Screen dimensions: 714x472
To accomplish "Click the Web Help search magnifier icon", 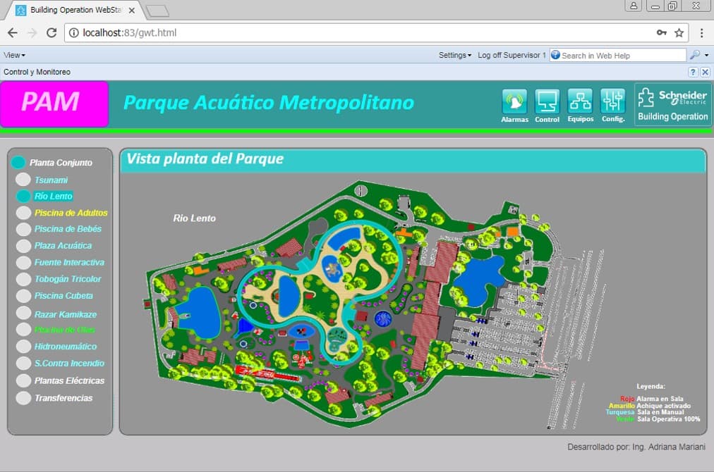I will pos(695,55).
